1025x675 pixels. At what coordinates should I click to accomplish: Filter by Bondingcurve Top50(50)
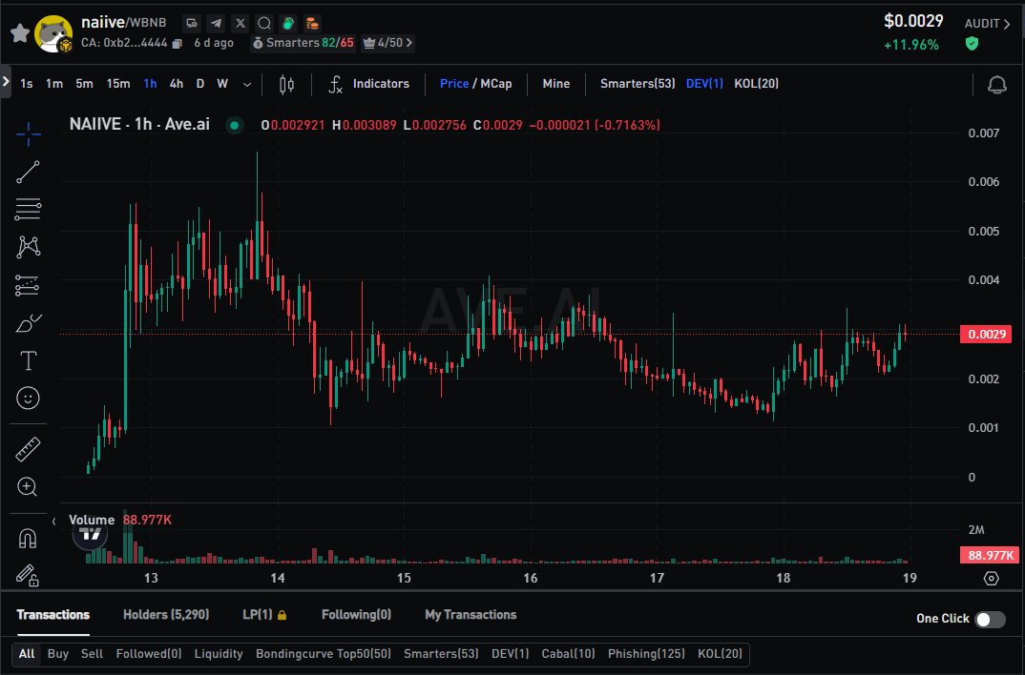pyautogui.click(x=324, y=654)
